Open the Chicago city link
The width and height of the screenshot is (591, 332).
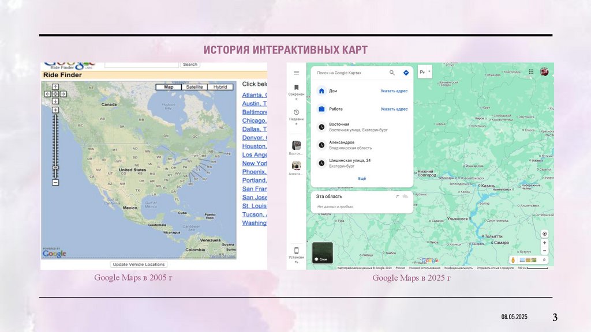coord(255,120)
